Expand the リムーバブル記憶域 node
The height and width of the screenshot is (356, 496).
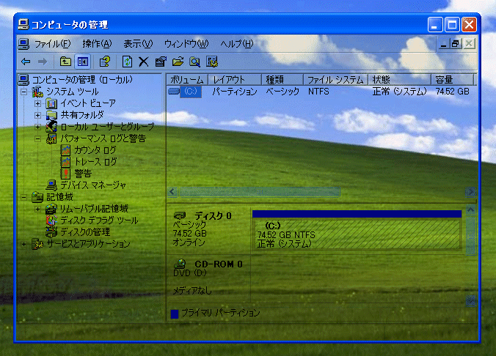pyautogui.click(x=37, y=209)
